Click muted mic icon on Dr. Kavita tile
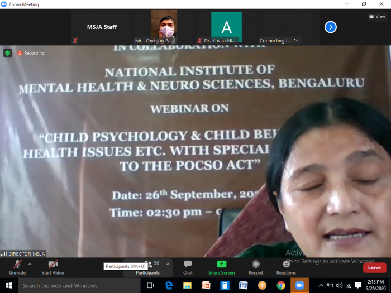Viewport: 391px width, 293px height. [x=199, y=40]
